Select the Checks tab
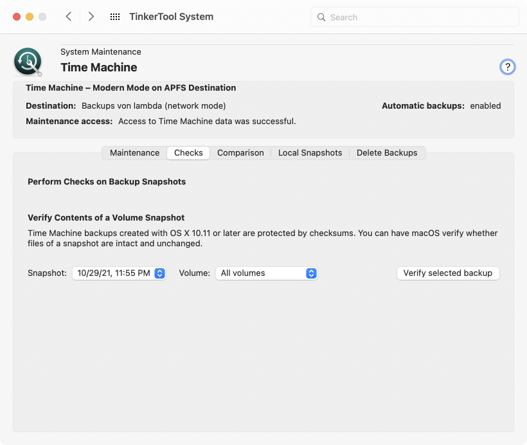527x445 pixels. pyautogui.click(x=188, y=152)
